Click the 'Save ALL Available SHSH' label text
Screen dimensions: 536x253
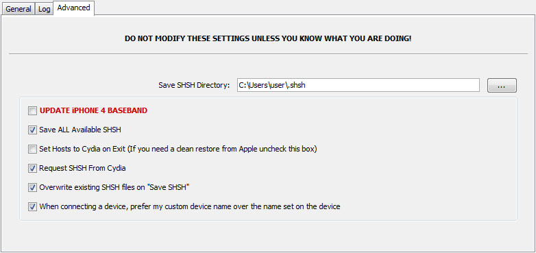[x=80, y=130]
